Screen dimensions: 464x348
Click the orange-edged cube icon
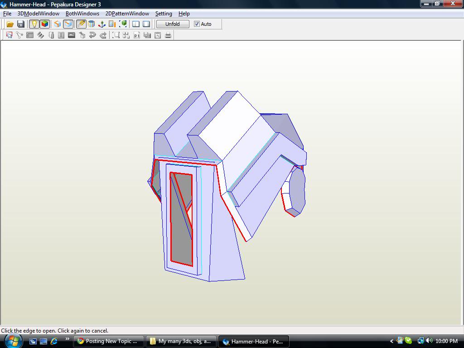[58, 24]
